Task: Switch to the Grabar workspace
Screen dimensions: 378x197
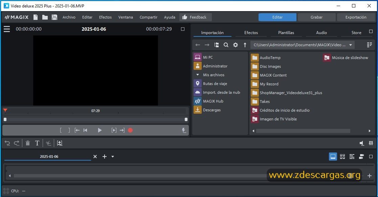Action: tap(316, 17)
